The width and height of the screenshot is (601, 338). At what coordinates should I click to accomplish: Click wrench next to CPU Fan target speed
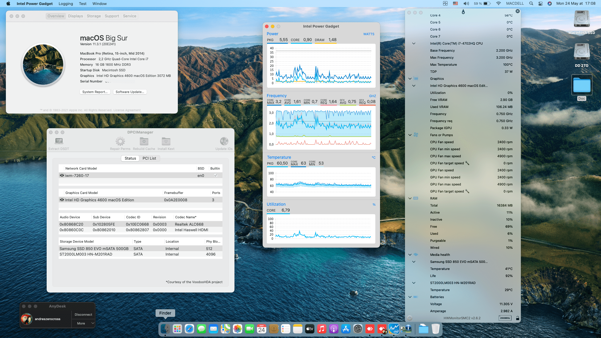[467, 163]
